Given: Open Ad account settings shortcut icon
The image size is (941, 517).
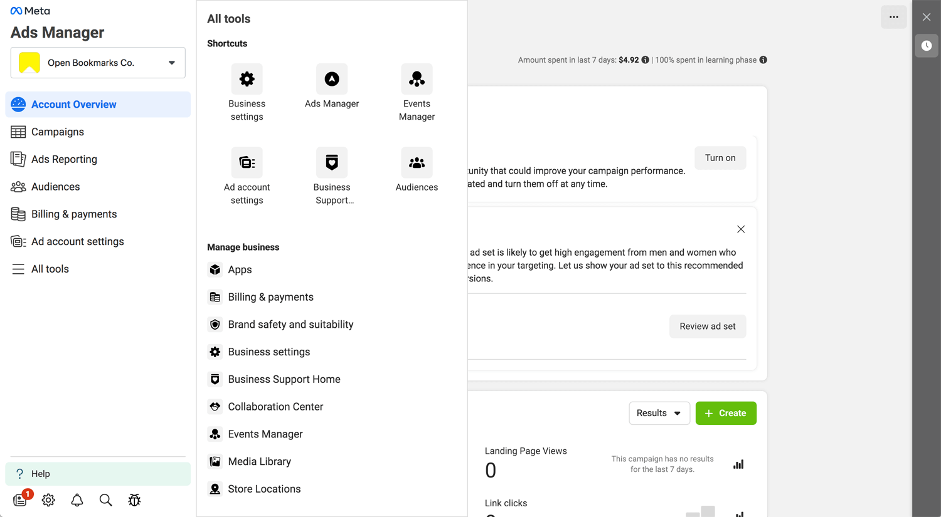Looking at the screenshot, I should pos(247,162).
